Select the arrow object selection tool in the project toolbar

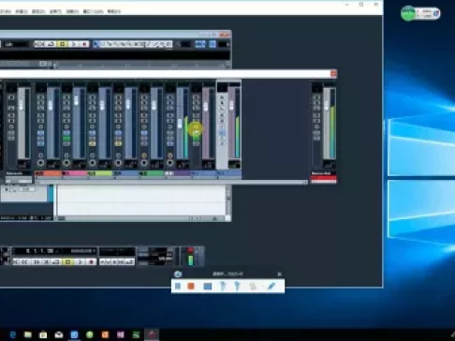click(96, 44)
